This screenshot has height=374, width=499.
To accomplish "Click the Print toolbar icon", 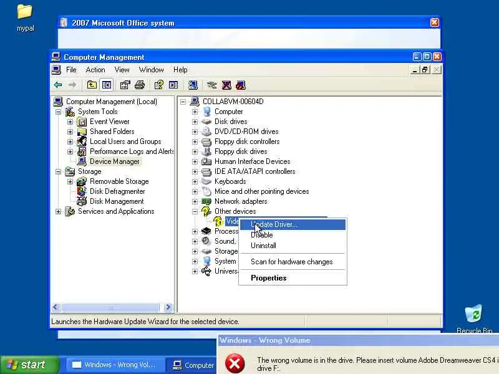I will 140,85.
